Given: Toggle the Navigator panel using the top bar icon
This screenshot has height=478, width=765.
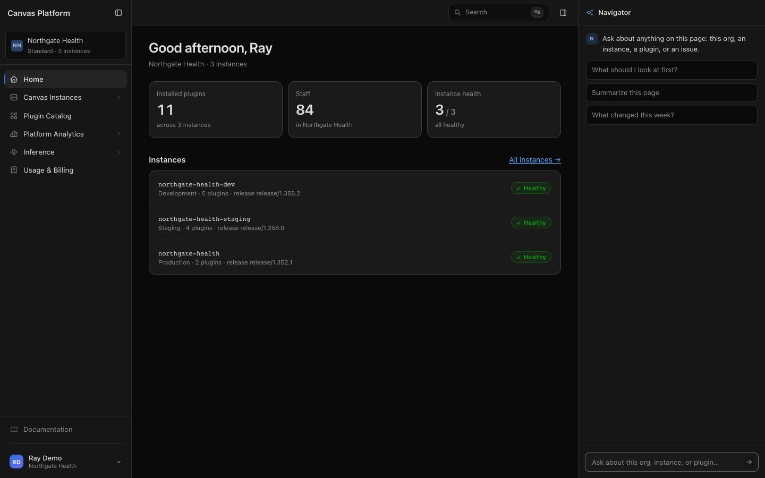Looking at the screenshot, I should (563, 13).
